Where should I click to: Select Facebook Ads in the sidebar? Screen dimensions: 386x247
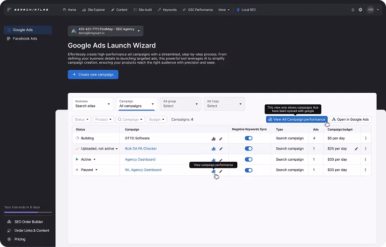(x=25, y=39)
